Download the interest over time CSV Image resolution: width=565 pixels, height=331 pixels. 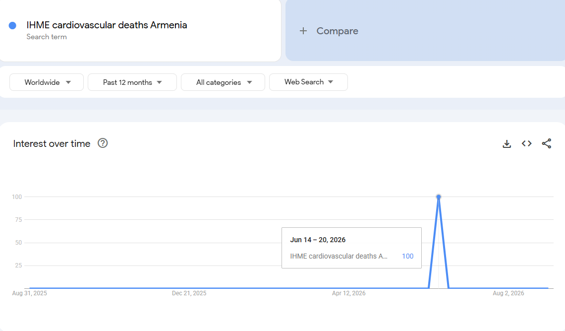coord(507,143)
